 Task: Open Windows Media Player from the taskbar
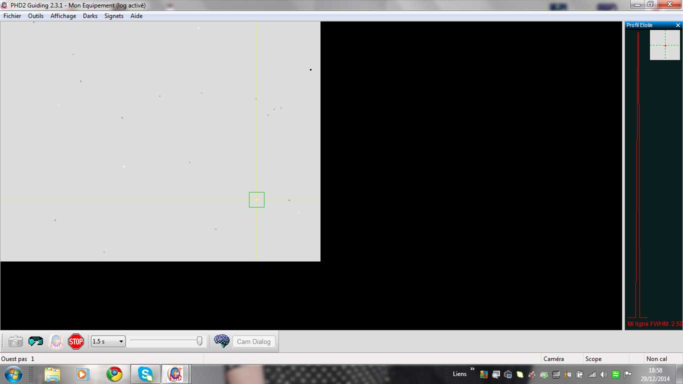coord(82,374)
